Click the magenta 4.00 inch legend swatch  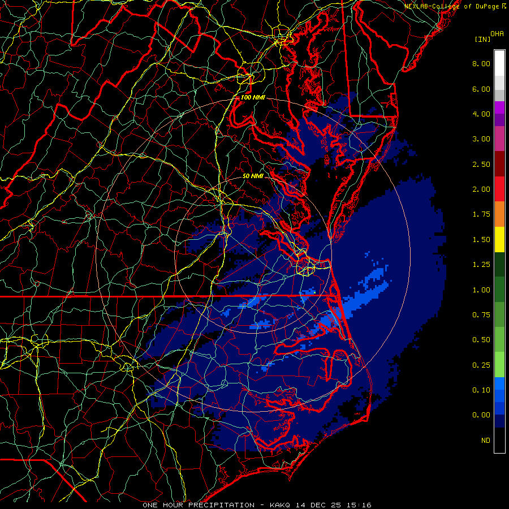(x=499, y=107)
